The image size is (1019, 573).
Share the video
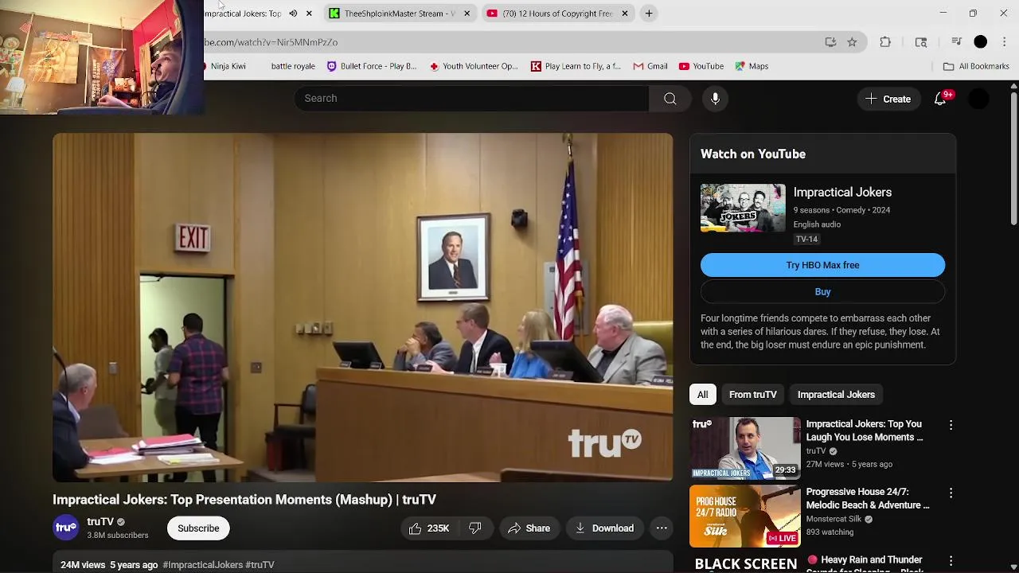(x=529, y=528)
